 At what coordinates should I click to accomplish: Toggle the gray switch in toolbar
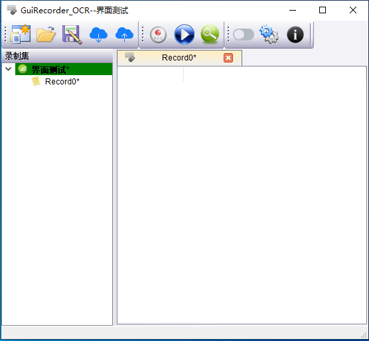244,35
